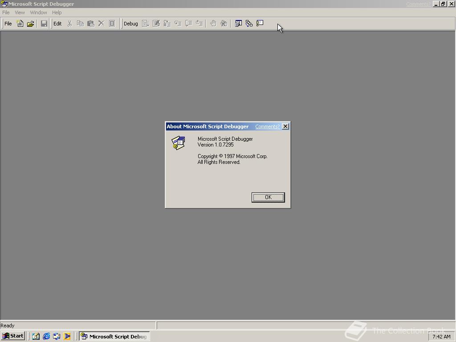Click the main window title bar icon
The width and height of the screenshot is (456, 342).
[x=4, y=4]
